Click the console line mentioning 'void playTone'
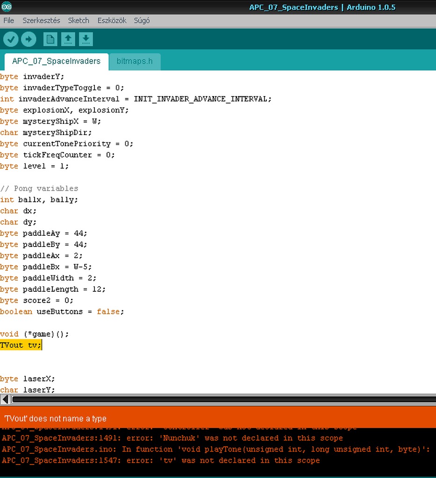The image size is (436, 478). (216, 450)
